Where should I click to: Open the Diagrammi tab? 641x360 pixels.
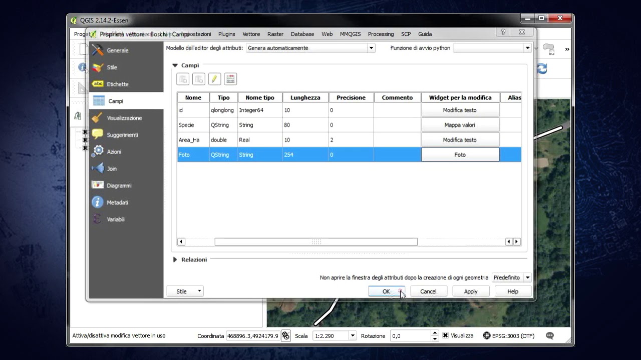(126, 185)
